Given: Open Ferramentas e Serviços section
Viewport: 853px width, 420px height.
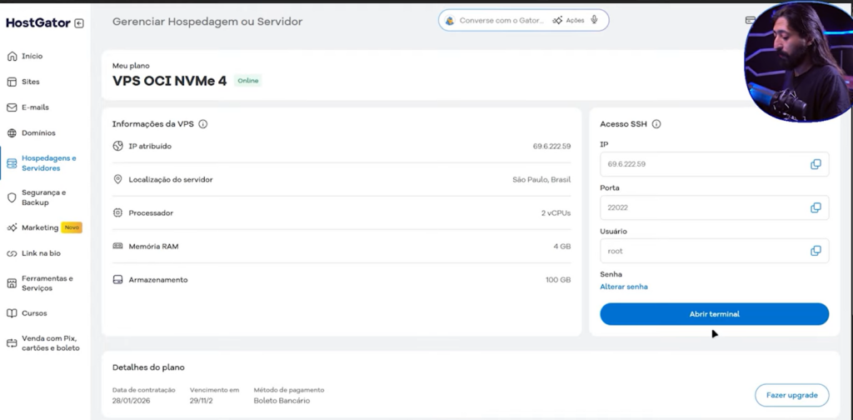Looking at the screenshot, I should coord(47,282).
